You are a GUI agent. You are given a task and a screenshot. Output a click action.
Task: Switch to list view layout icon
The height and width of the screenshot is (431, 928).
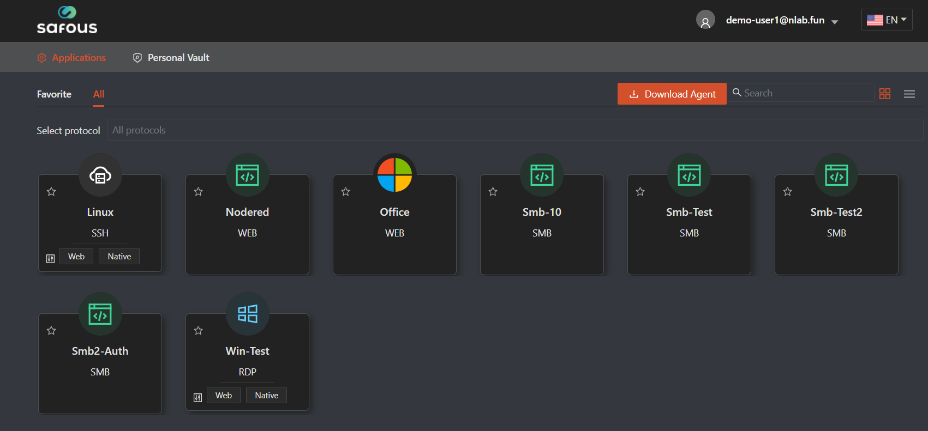909,94
